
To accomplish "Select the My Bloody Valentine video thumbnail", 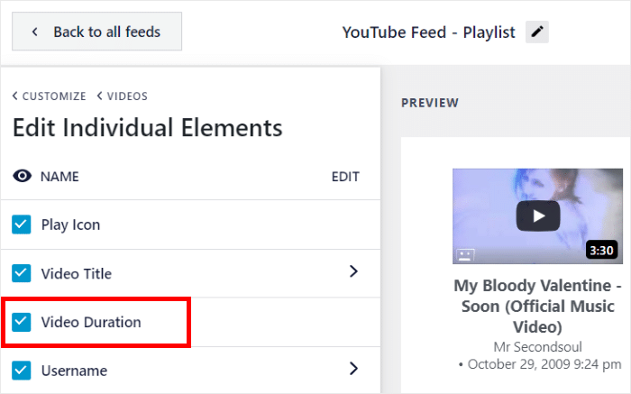I will click(537, 214).
